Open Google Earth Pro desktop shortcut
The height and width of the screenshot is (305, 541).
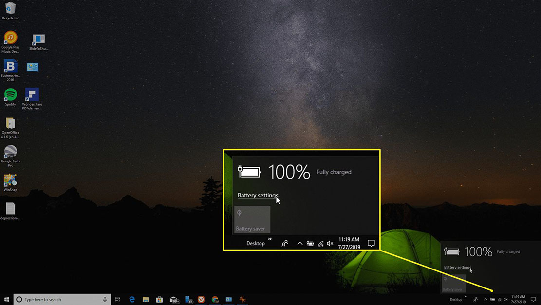[x=10, y=156]
